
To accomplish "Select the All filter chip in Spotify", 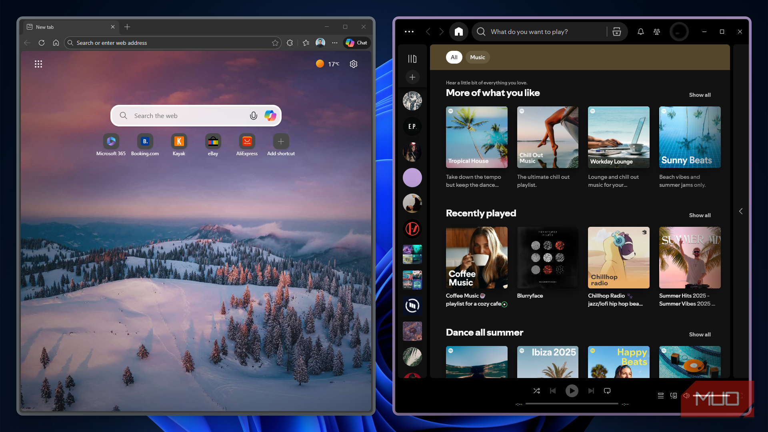I will pos(454,57).
